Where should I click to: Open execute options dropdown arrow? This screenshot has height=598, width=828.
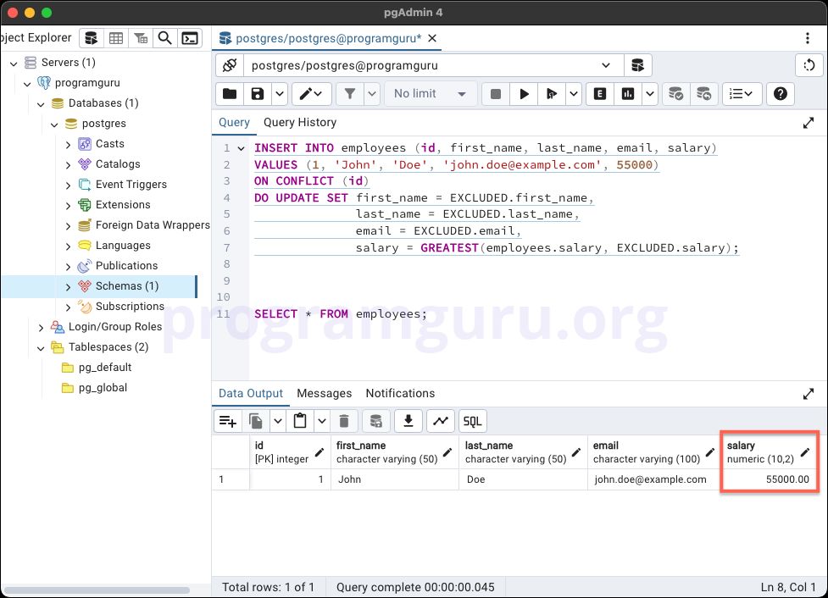click(x=574, y=94)
